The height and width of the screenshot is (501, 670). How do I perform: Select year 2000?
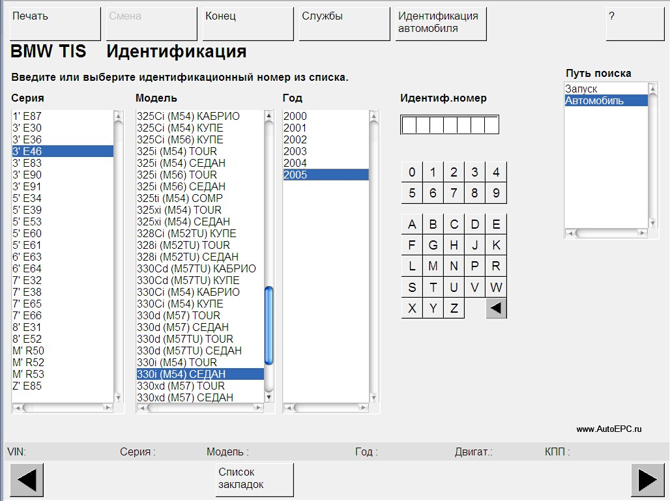click(x=326, y=116)
